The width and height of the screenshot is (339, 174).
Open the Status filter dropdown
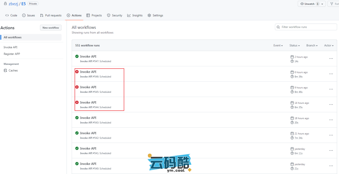point(294,45)
